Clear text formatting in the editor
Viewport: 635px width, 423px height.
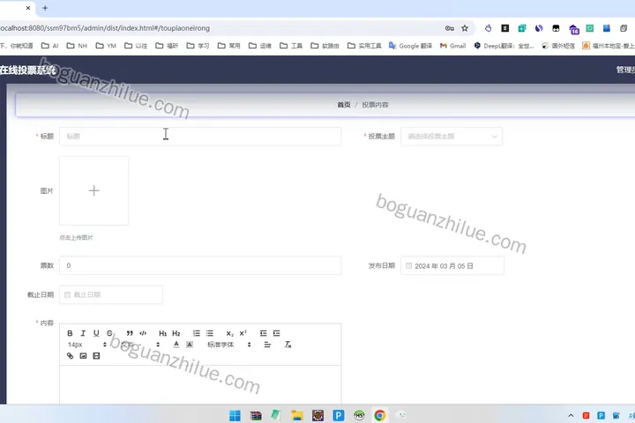(288, 345)
